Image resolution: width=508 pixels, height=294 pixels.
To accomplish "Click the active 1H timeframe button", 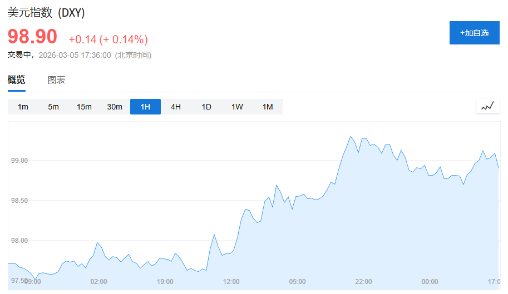I will (145, 107).
